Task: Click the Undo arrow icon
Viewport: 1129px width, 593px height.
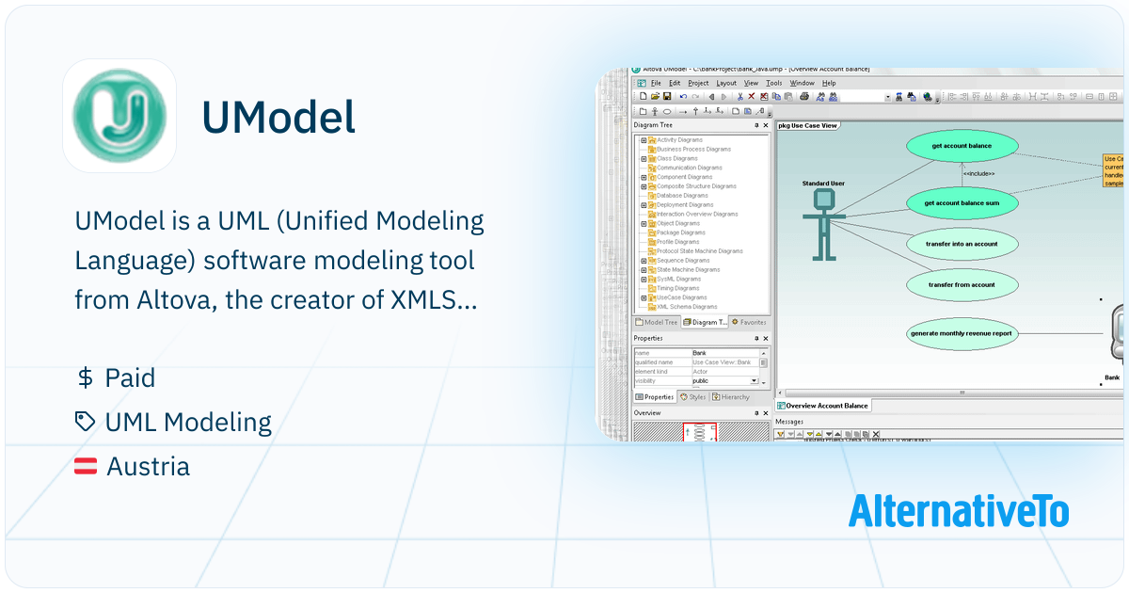Action: [x=683, y=96]
